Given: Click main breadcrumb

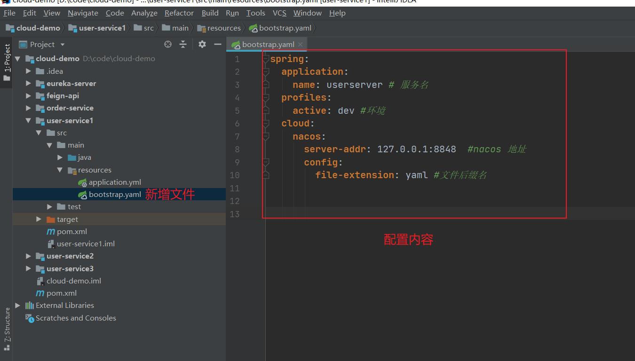Looking at the screenshot, I should (175, 28).
